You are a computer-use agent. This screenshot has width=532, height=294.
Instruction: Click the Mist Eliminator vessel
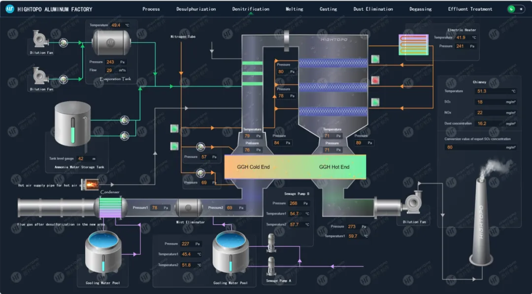click(189, 208)
